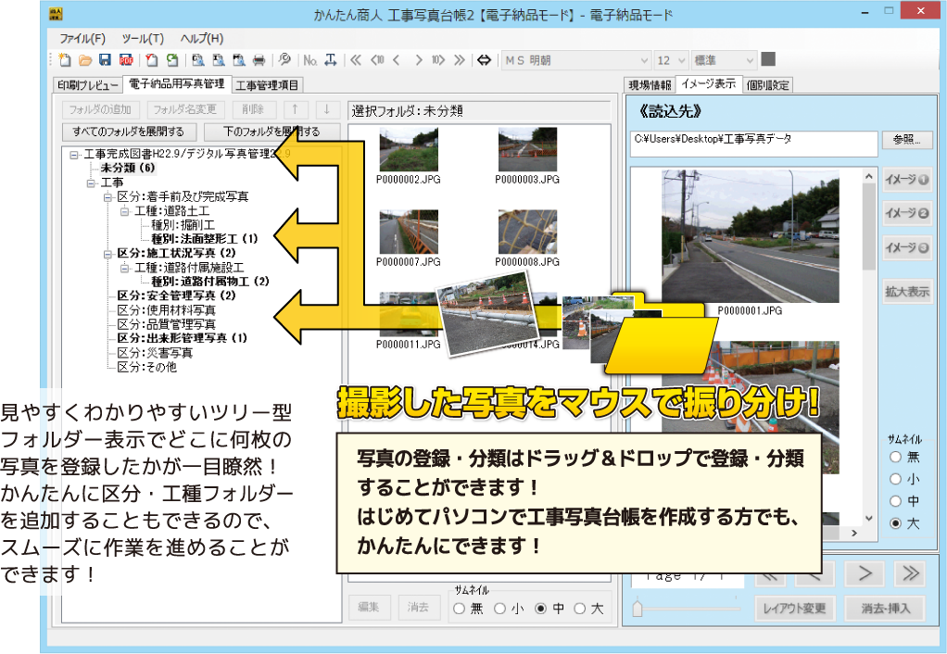Collapse 区分:着手前及び完成写真 node
Viewport: 947px width, 654px height.
(107, 197)
